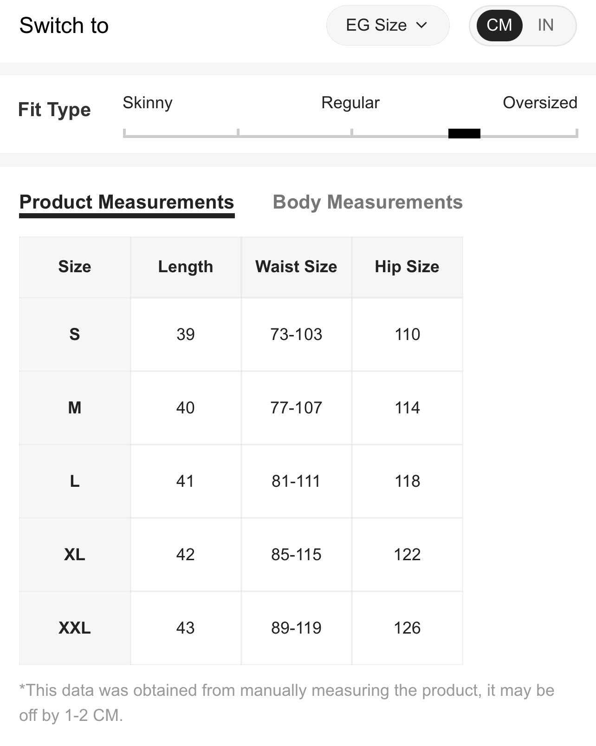Select the L size row

pos(75,481)
